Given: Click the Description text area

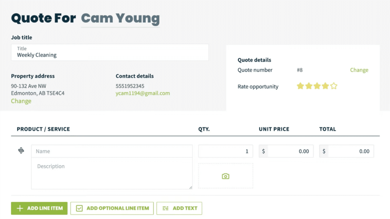Looking at the screenshot, I should pos(112,173).
